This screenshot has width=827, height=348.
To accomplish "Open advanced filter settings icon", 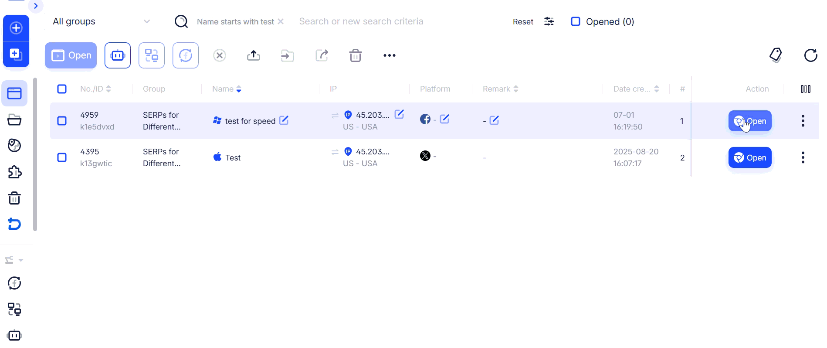I will point(549,21).
